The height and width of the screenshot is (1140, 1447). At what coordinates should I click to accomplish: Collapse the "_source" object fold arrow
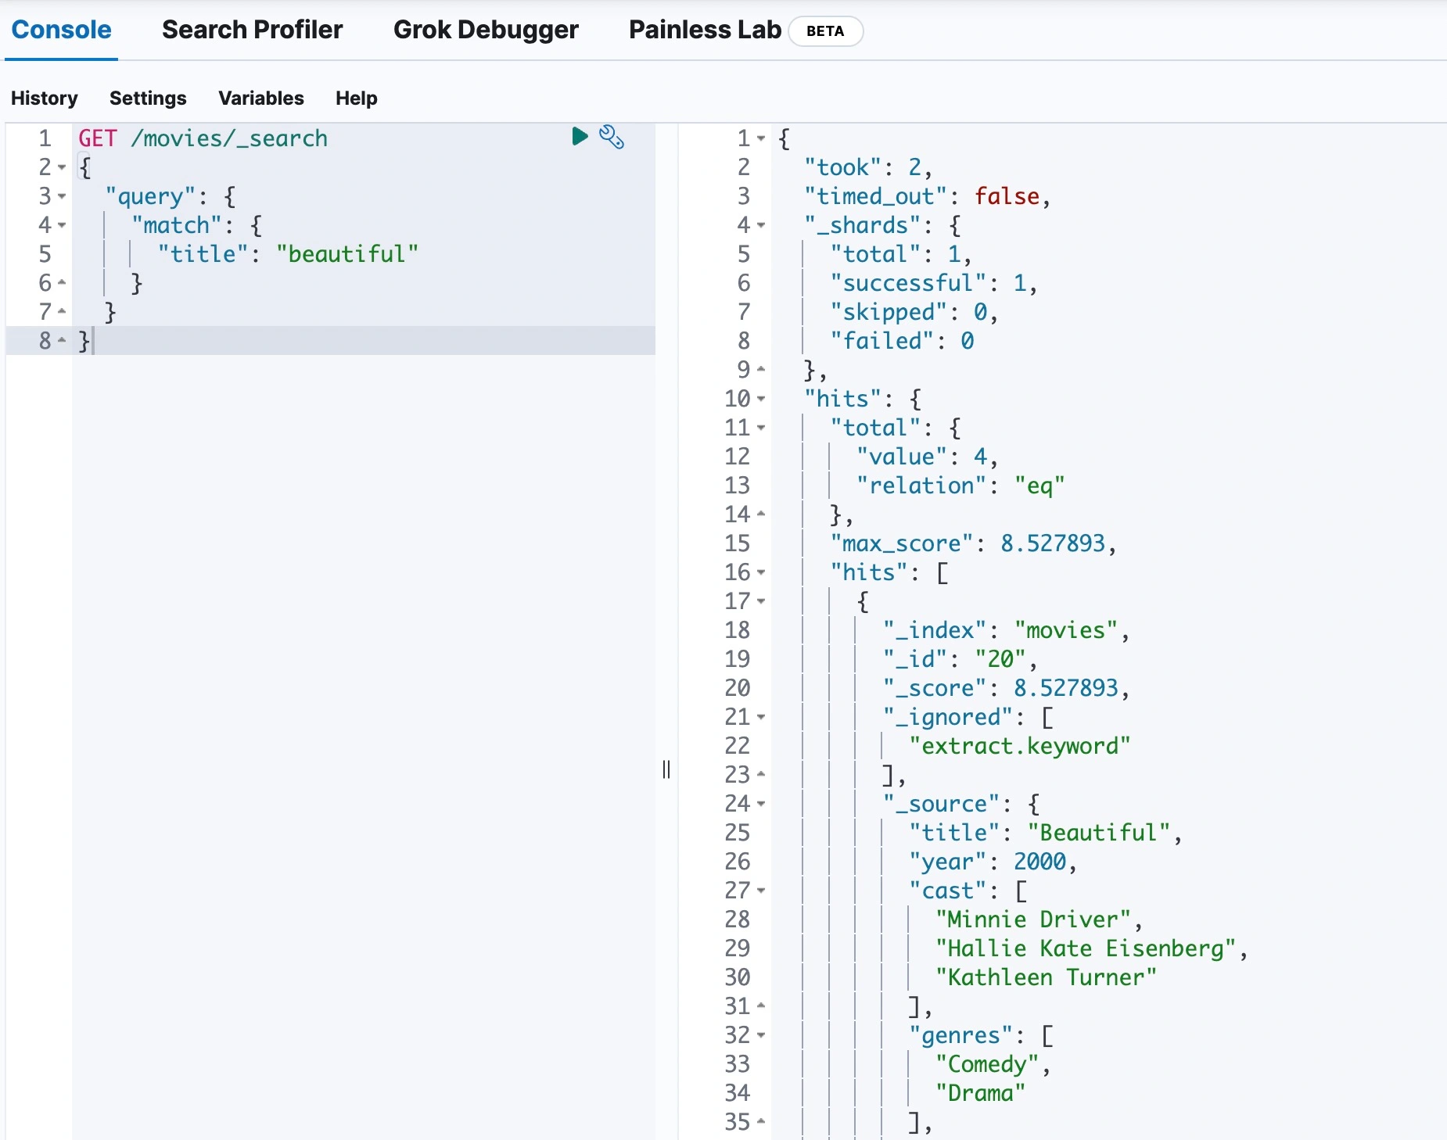tap(760, 804)
